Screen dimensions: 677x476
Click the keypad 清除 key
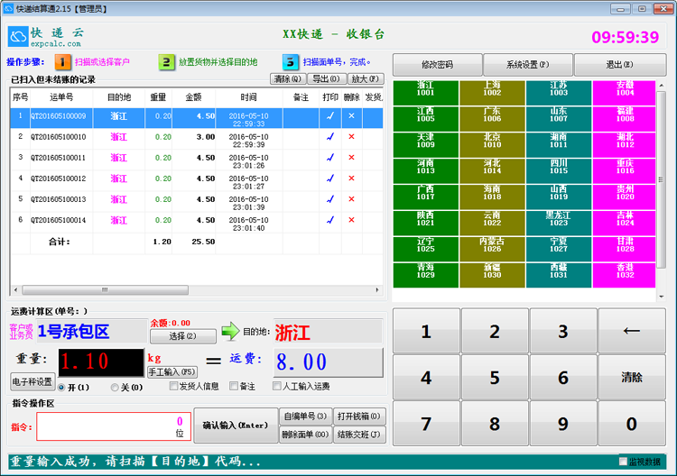click(631, 378)
